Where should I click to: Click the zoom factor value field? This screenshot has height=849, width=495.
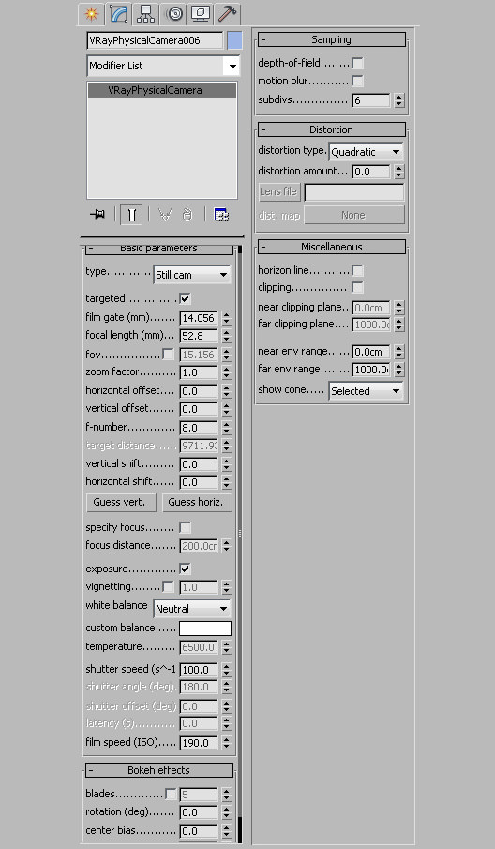[x=199, y=372]
